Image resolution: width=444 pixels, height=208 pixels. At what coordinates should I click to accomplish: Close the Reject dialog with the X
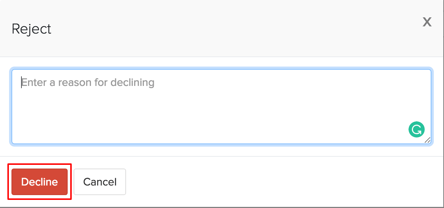click(427, 22)
